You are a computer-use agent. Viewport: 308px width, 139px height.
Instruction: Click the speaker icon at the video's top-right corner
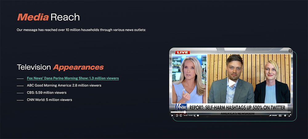[290, 51]
